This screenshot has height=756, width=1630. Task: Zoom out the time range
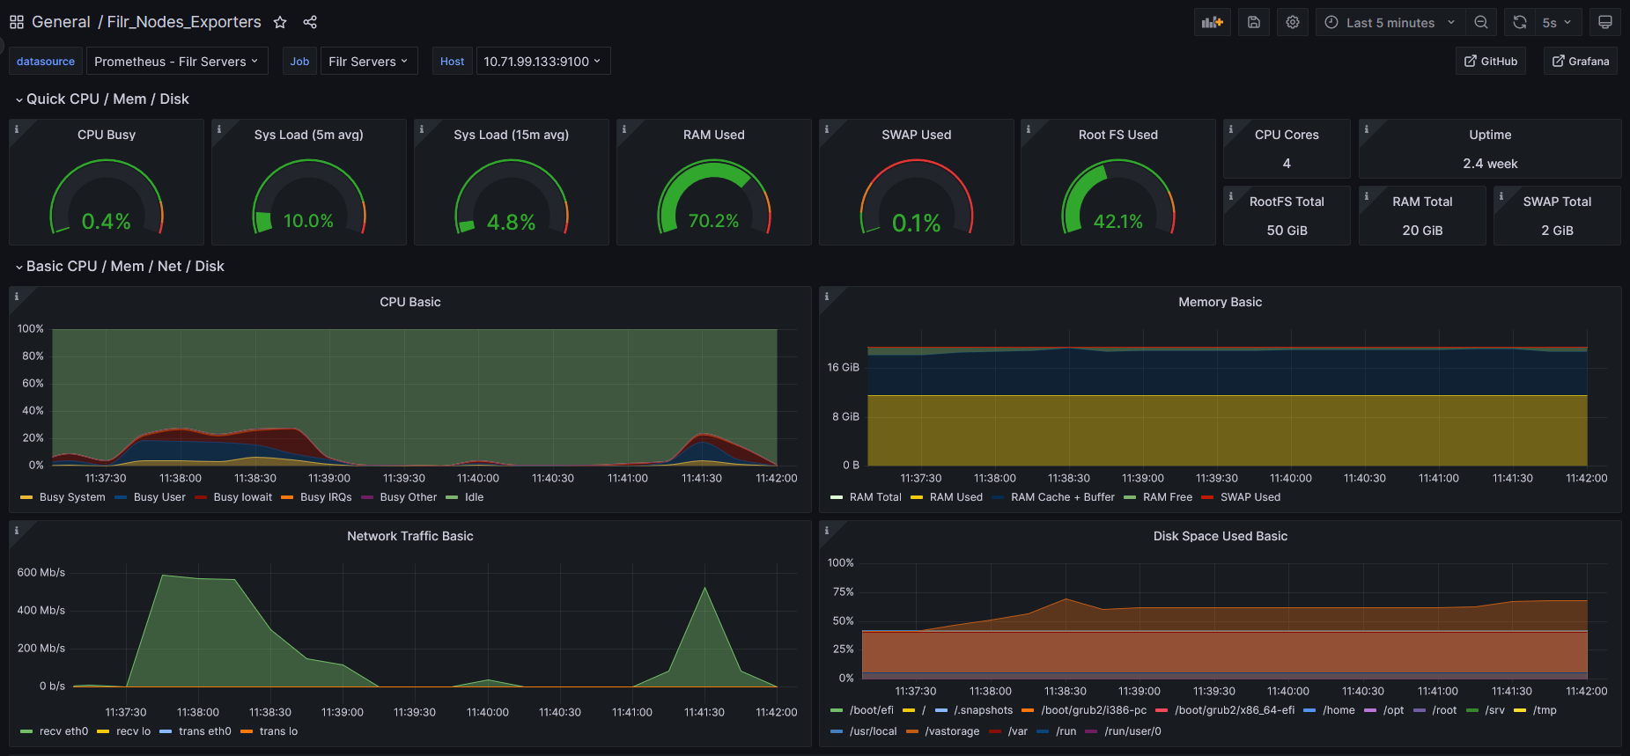point(1481,22)
